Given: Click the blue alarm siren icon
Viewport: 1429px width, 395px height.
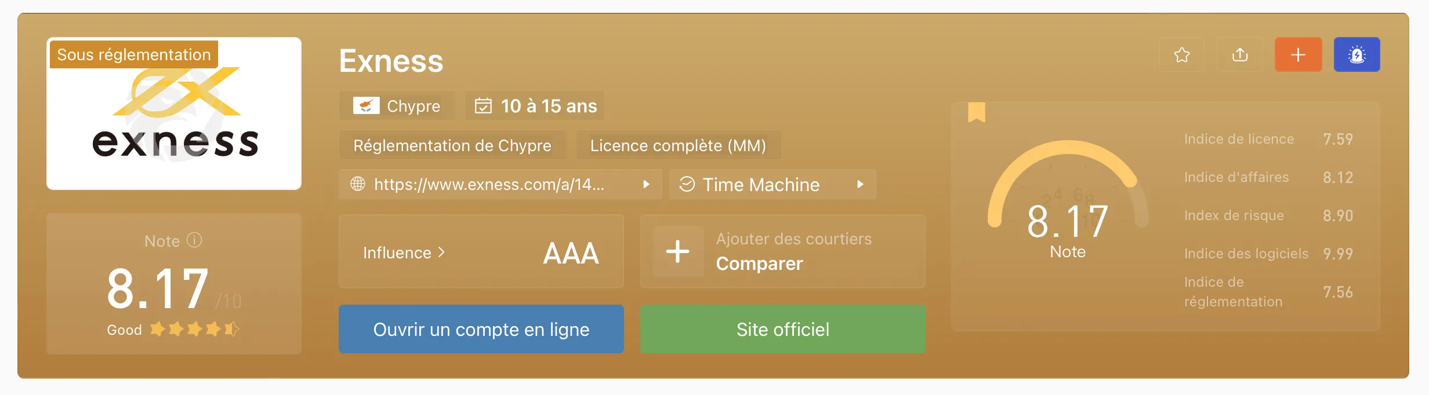Looking at the screenshot, I should [1357, 55].
